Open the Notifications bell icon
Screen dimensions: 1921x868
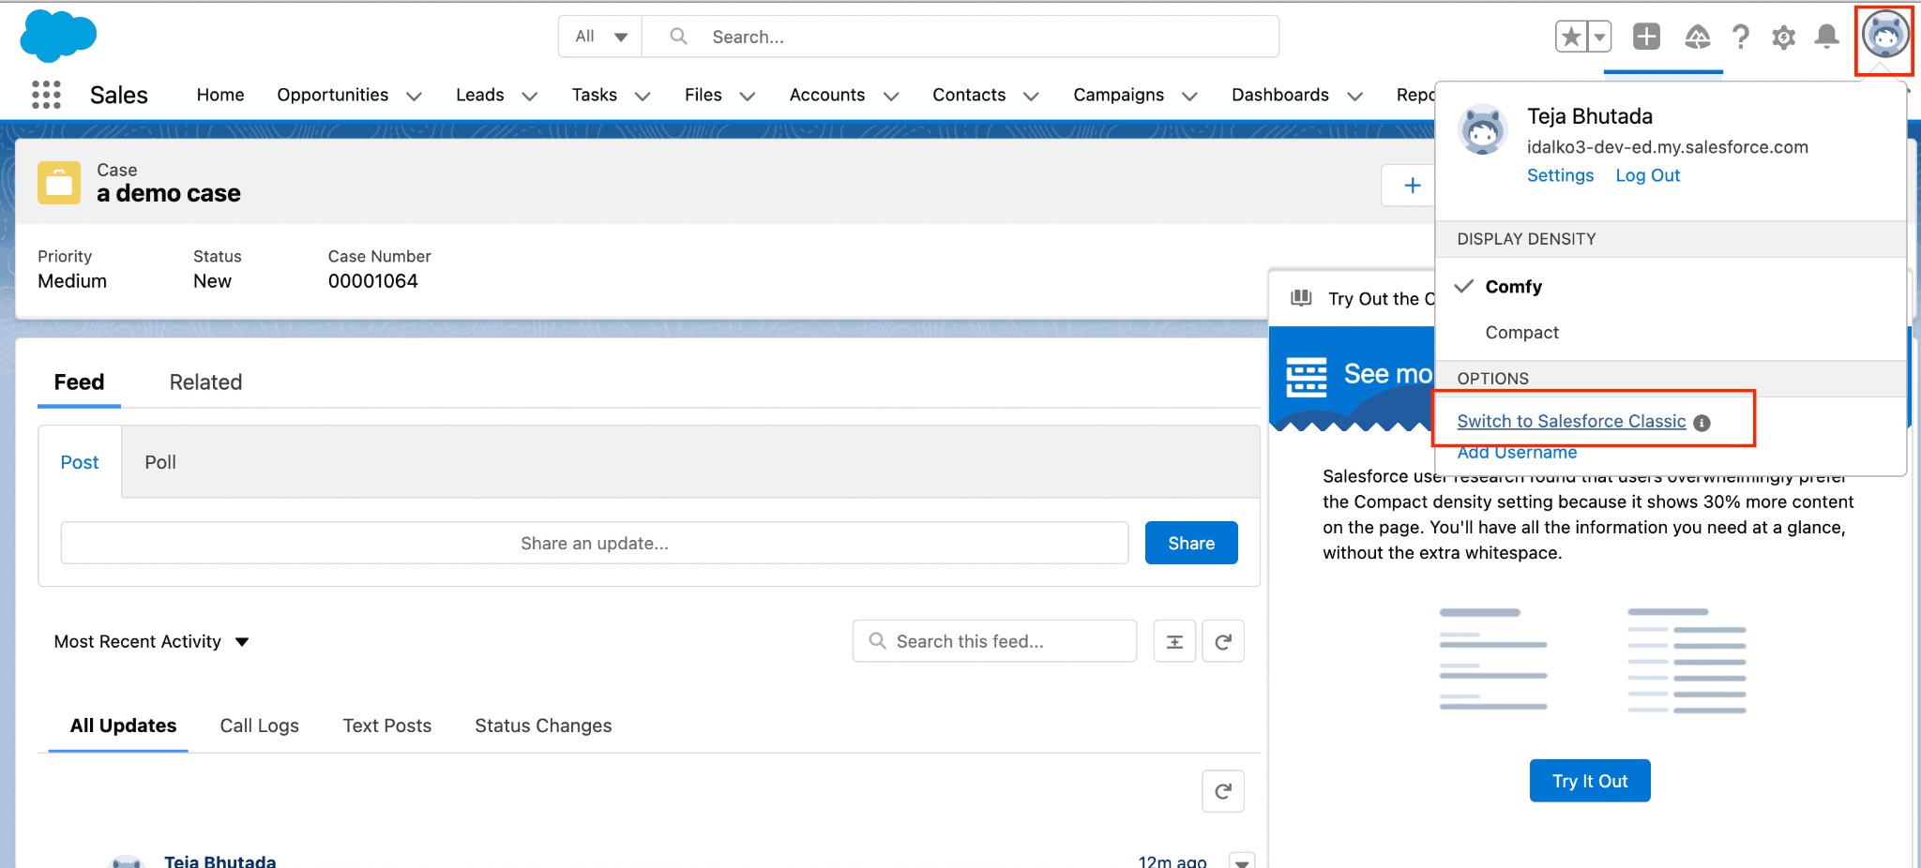(x=1826, y=37)
